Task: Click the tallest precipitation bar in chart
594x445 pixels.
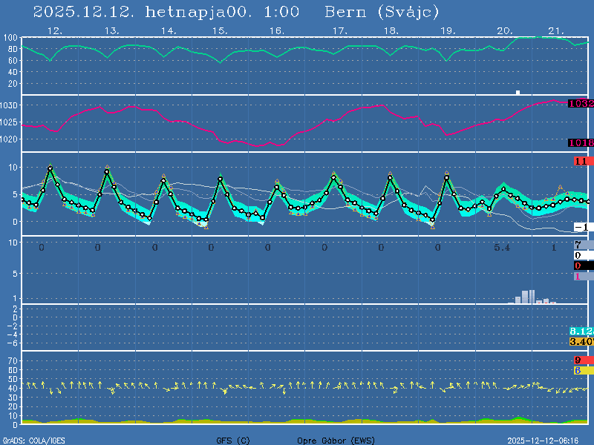Action: [532, 296]
